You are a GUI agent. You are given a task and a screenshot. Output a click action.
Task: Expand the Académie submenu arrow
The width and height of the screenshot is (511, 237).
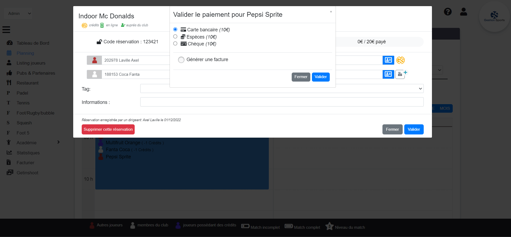click(59, 142)
